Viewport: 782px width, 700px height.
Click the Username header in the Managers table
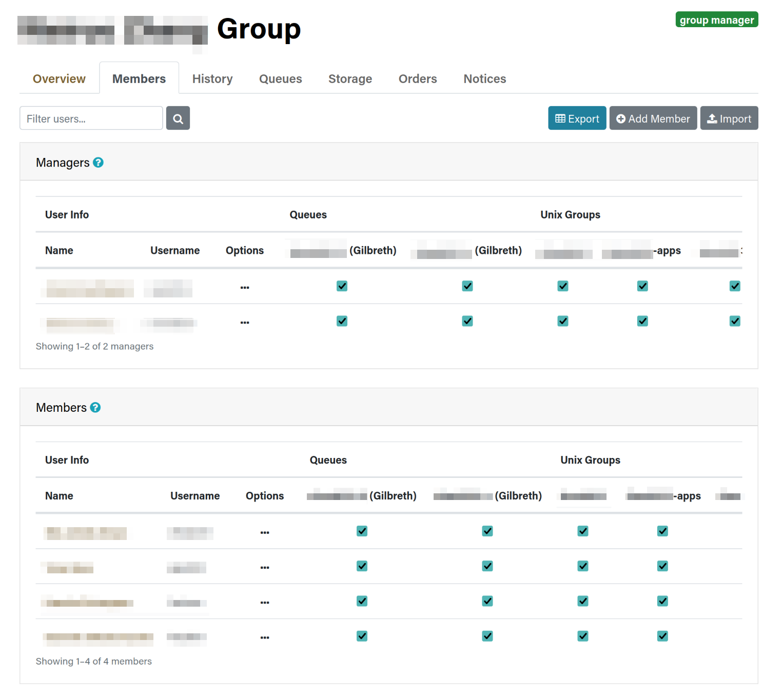click(175, 250)
